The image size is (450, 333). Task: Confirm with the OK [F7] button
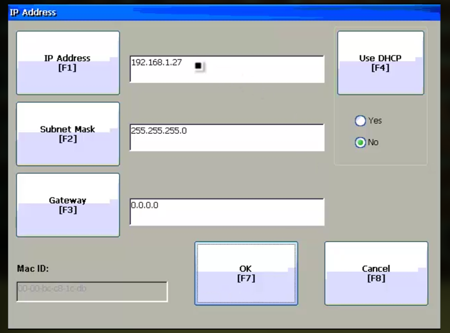click(246, 274)
